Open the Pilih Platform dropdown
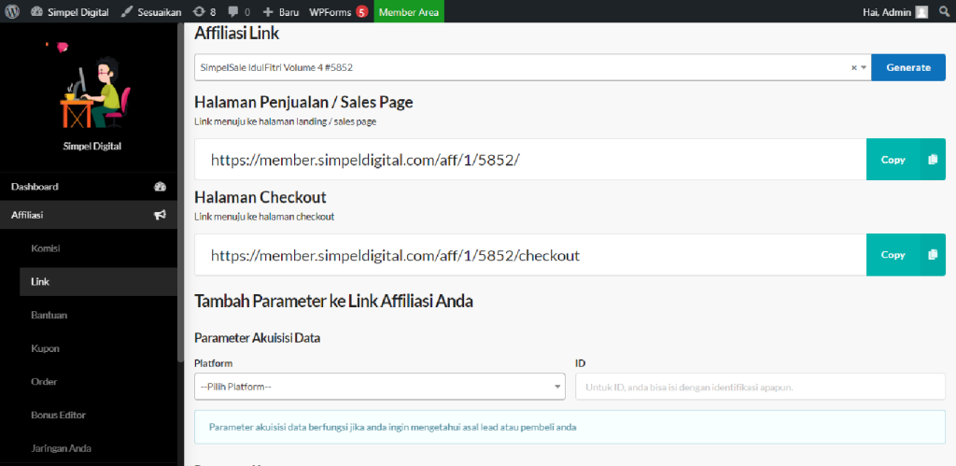This screenshot has width=956, height=466. (380, 387)
